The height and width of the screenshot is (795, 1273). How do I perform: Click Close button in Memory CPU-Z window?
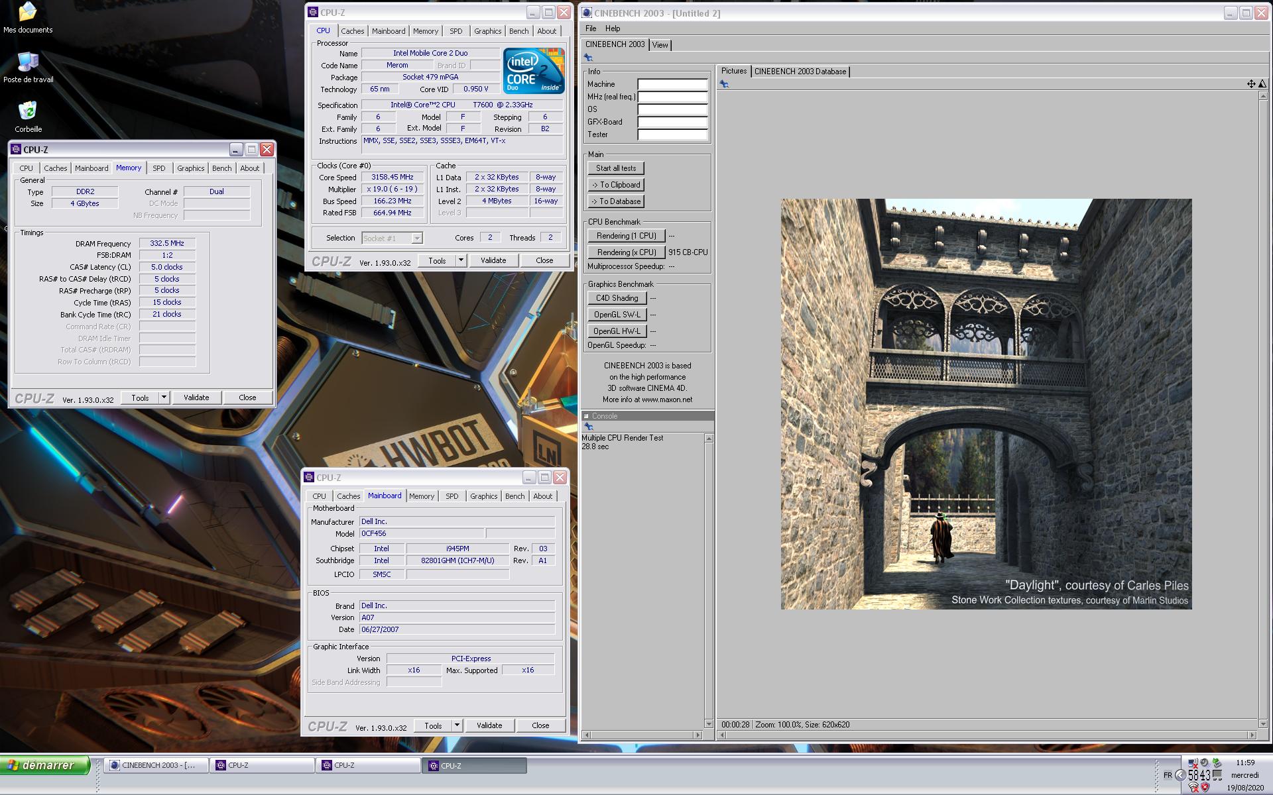247,397
